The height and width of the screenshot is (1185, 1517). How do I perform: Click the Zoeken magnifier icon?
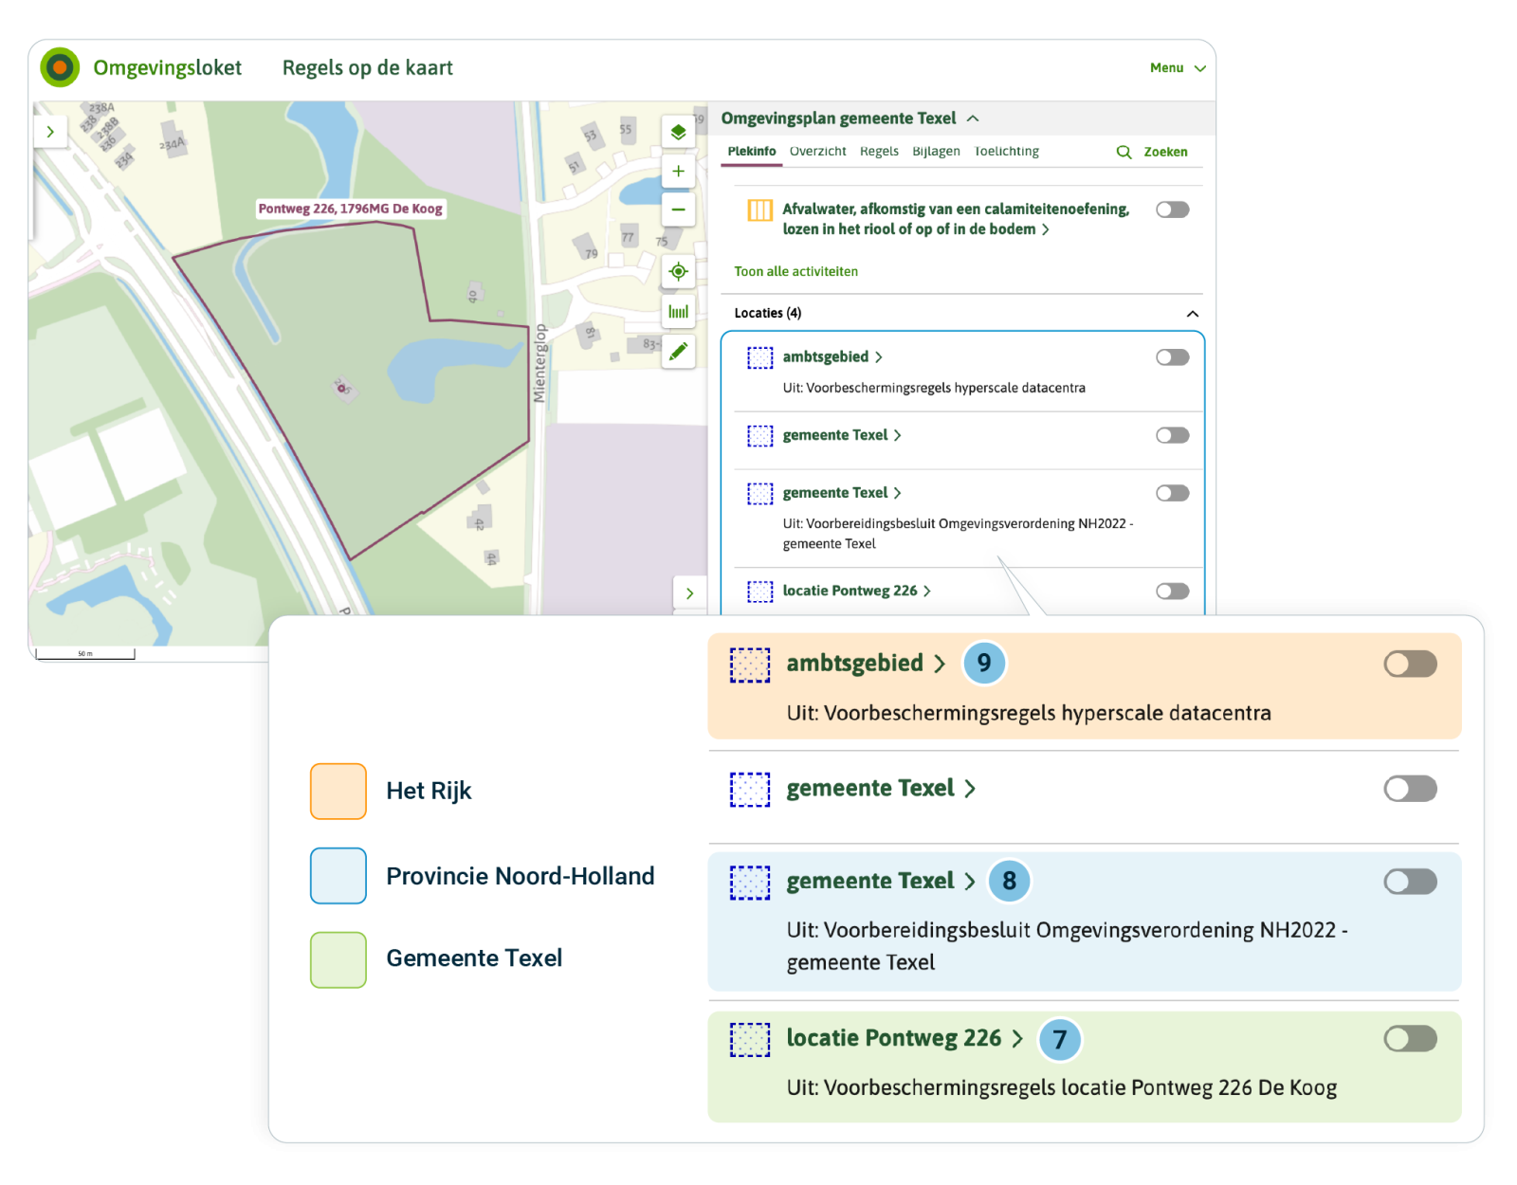click(1124, 152)
